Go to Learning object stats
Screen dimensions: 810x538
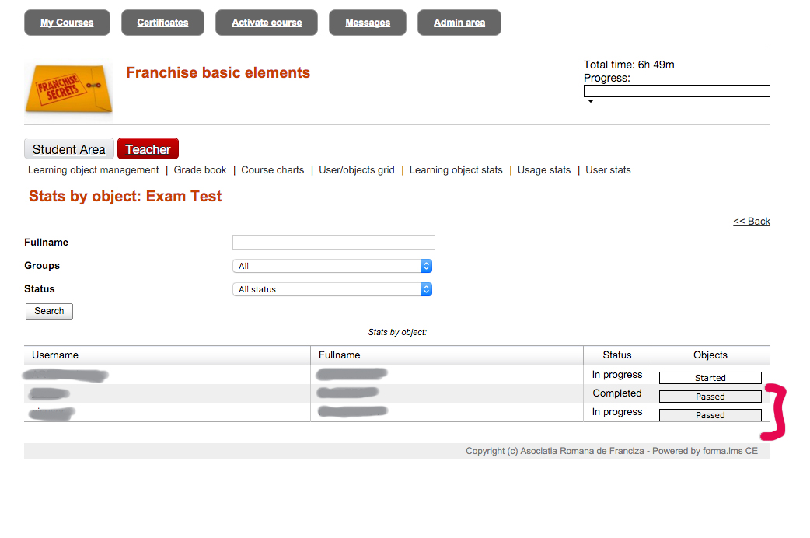(456, 170)
